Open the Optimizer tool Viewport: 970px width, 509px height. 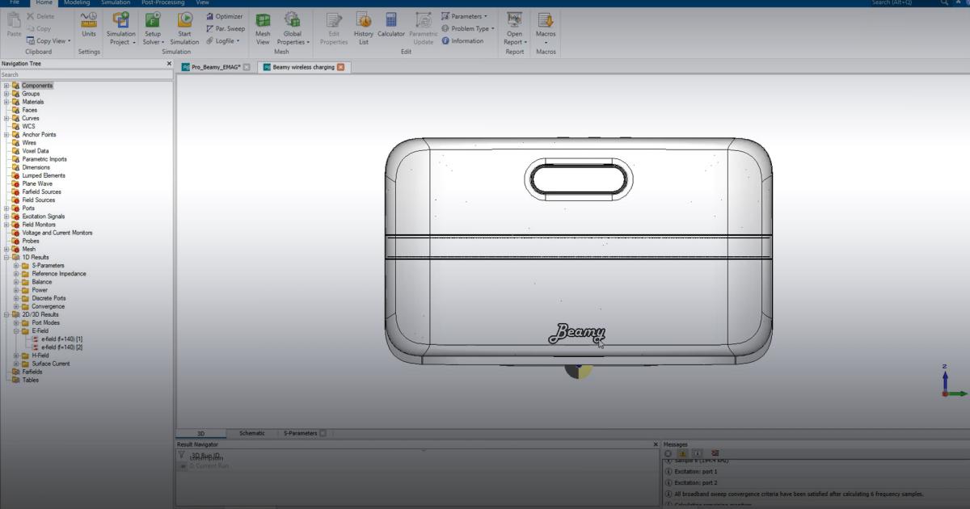click(224, 15)
